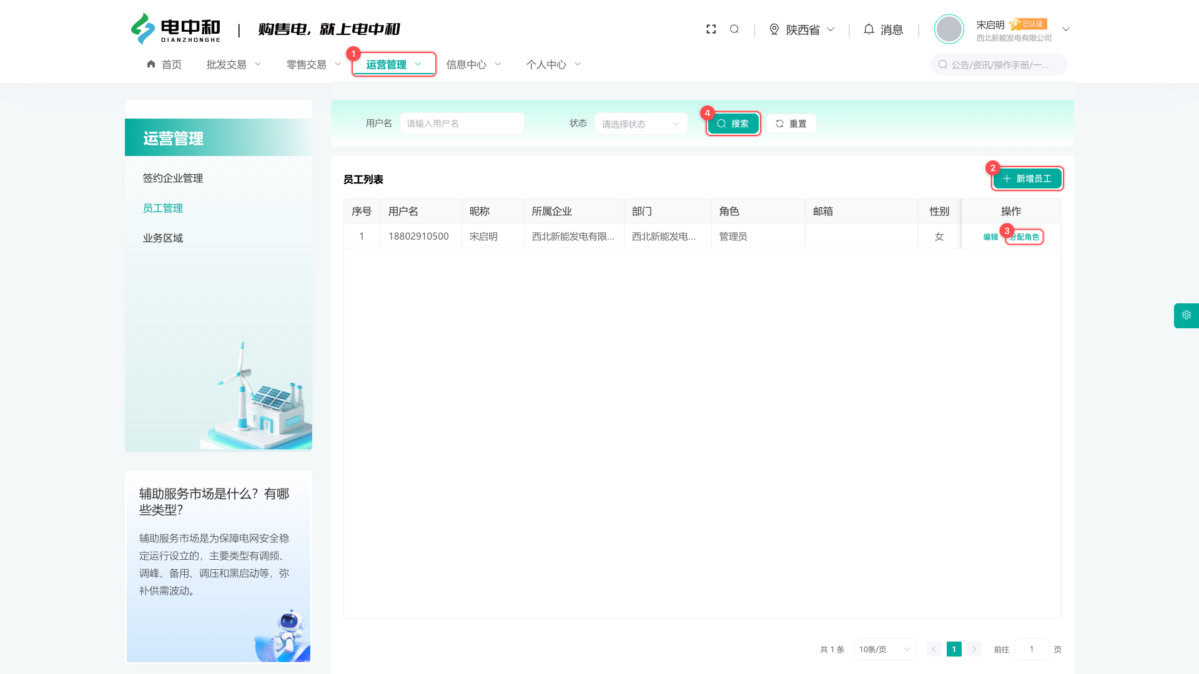Viewport: 1199px width, 674px height.
Task: Toggle fullscreen mode icon
Action: 711,29
